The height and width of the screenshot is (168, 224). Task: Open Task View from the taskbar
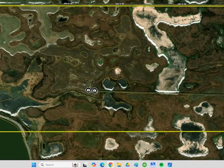(85, 165)
